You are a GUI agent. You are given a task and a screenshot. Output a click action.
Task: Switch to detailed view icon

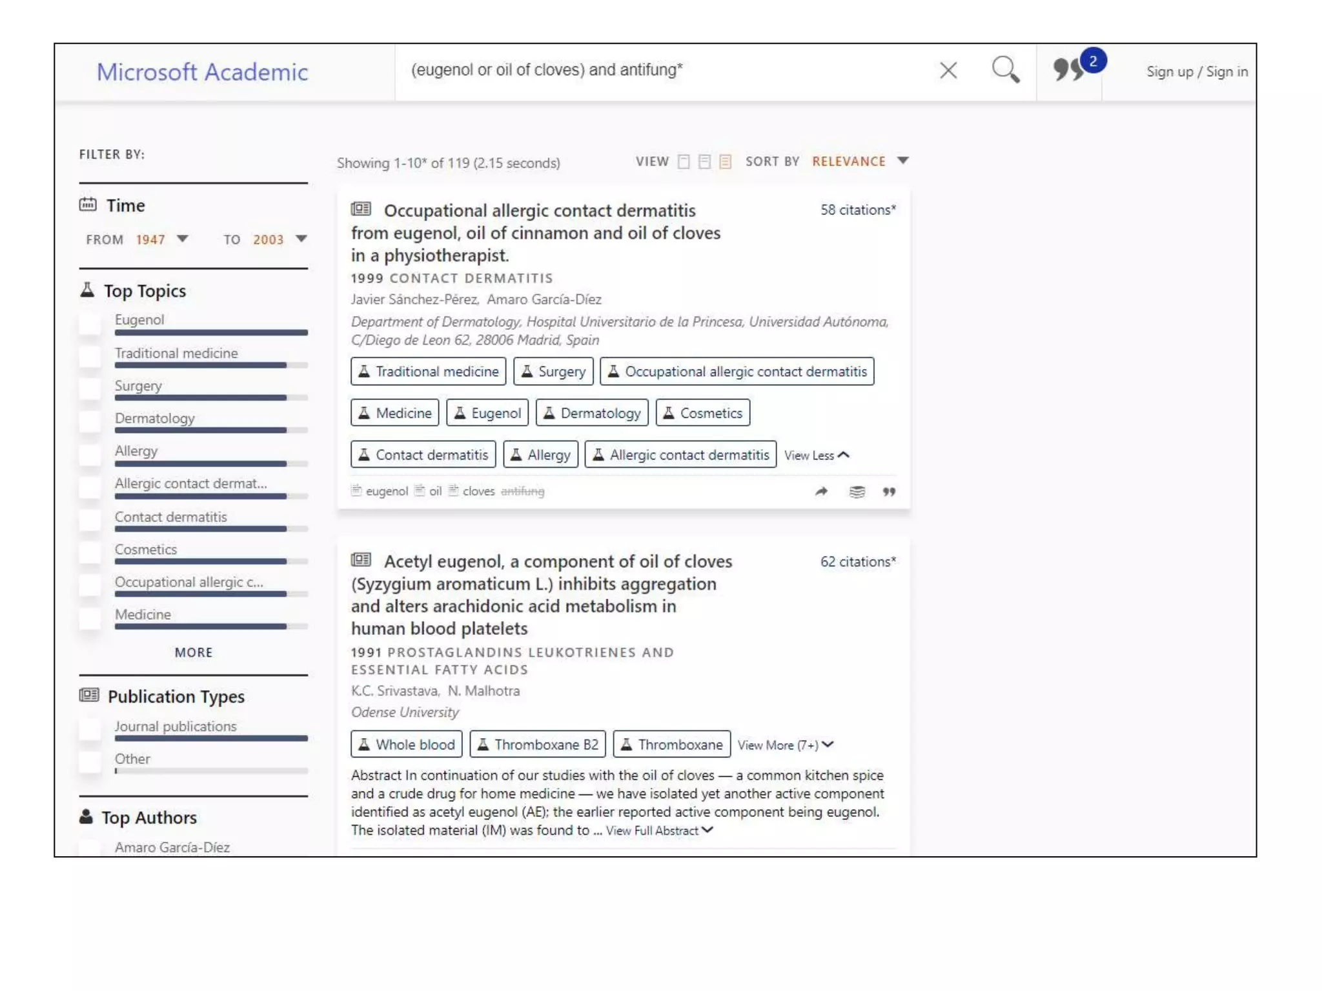point(726,161)
